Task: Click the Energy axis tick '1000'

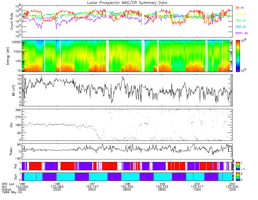Action: (17, 51)
